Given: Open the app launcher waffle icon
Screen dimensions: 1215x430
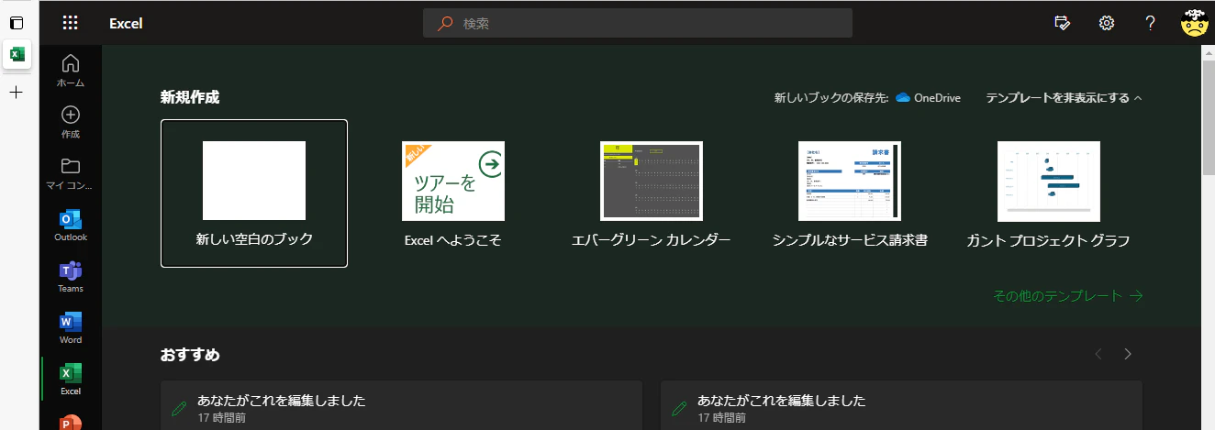Looking at the screenshot, I should 70,23.
